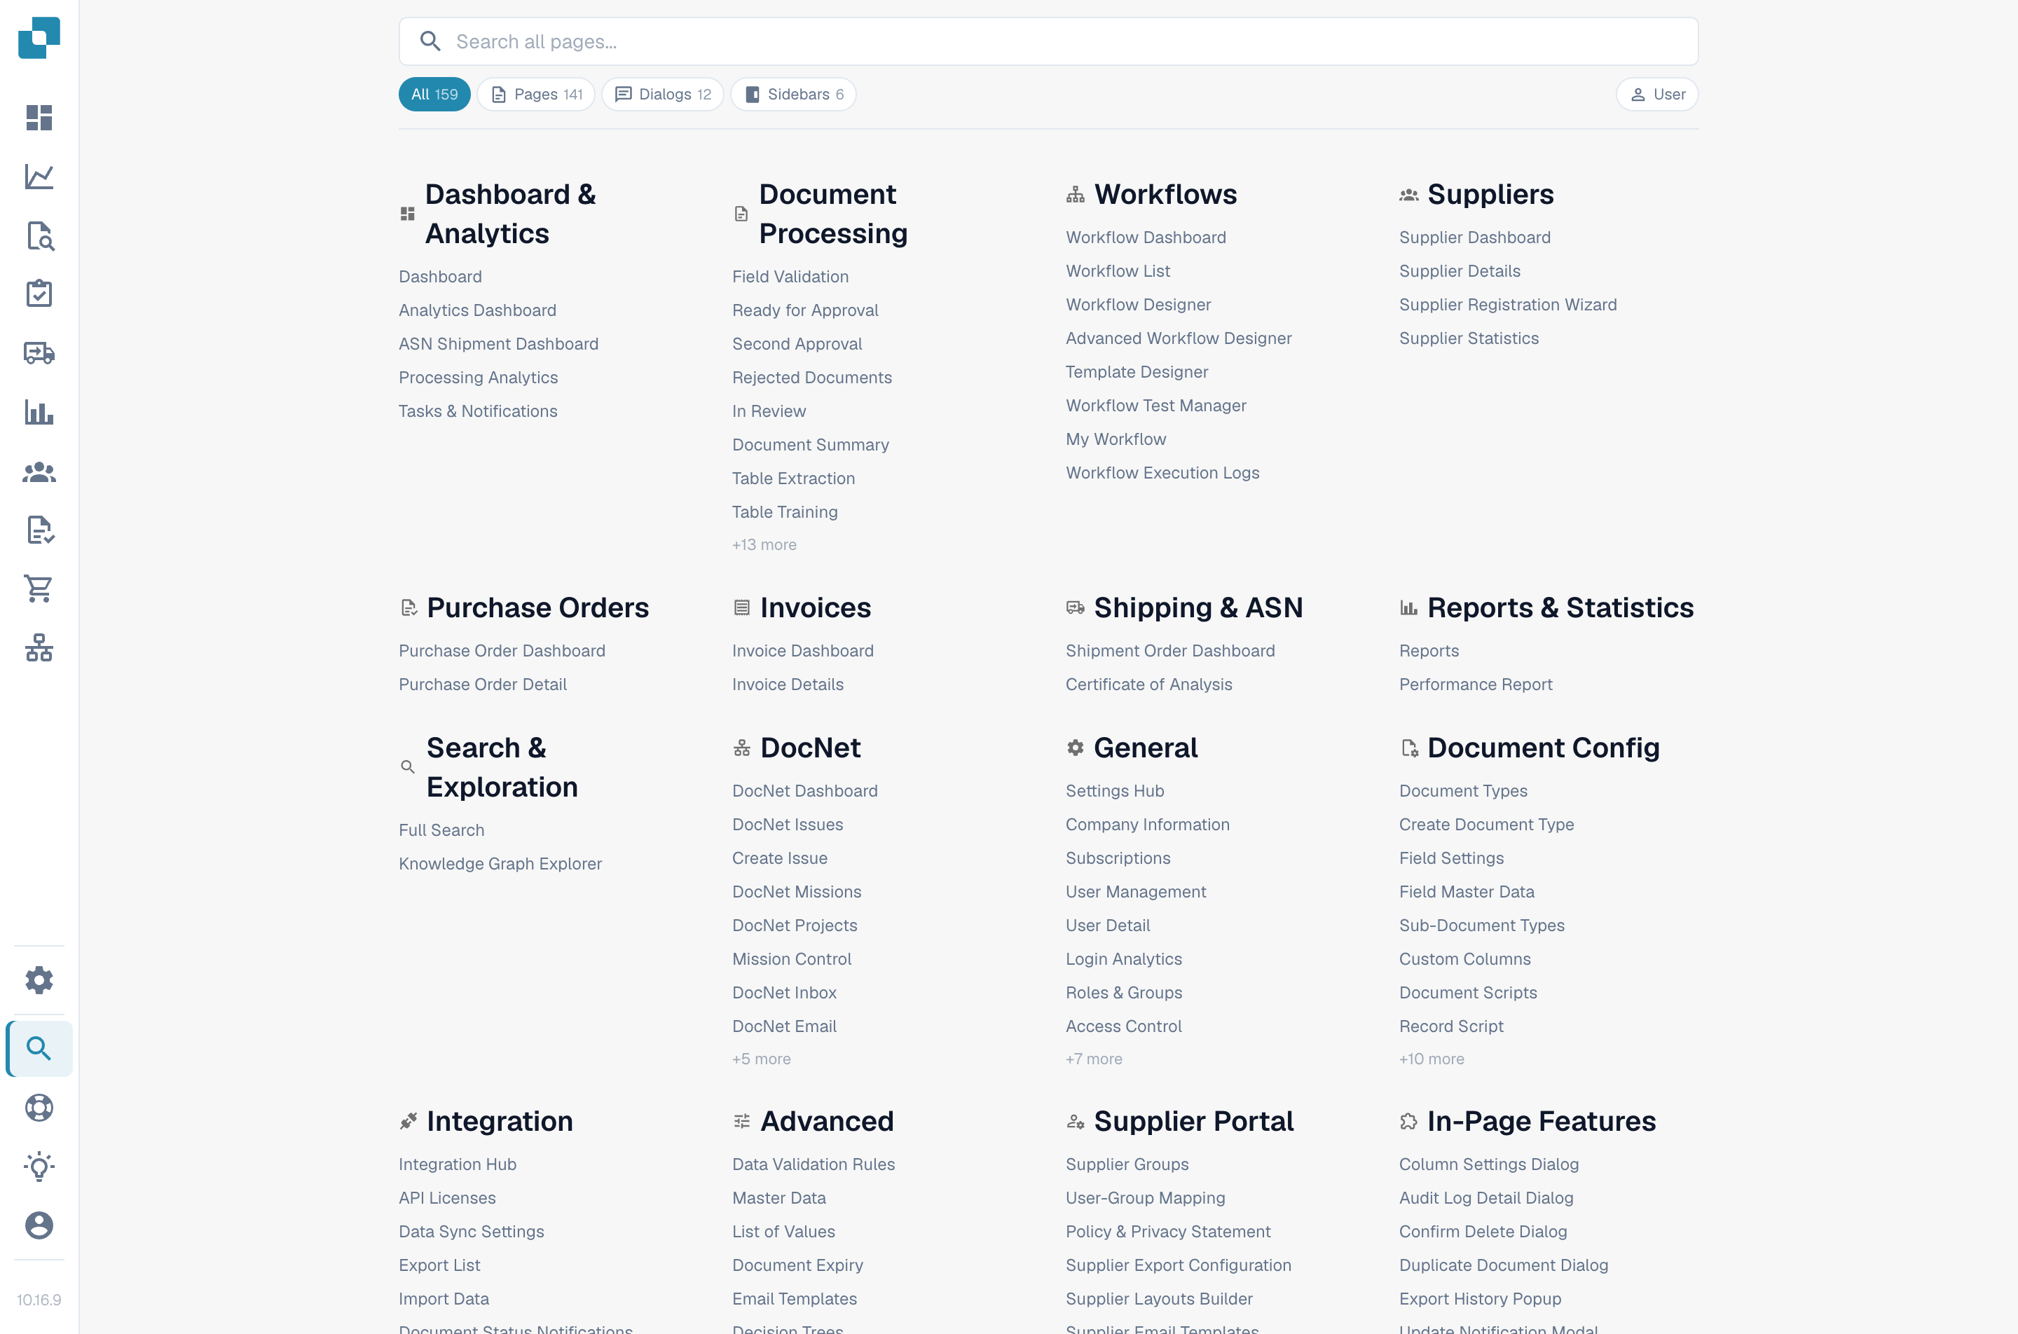2018x1334 pixels.
Task: Expand +7 more under General
Action: [x=1094, y=1059]
